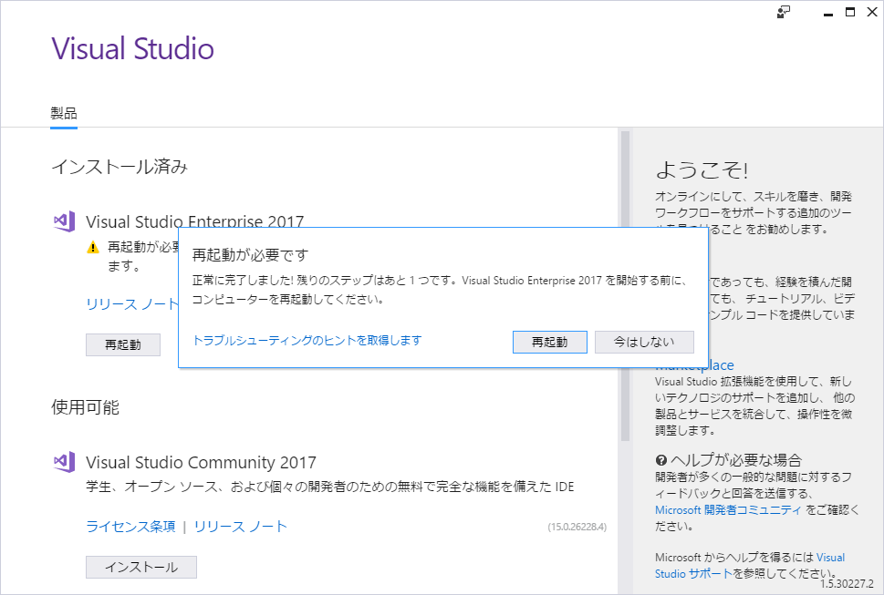This screenshot has width=884, height=595.
Task: Click the Community 2017 description mentioning IDE
Action: pos(330,487)
